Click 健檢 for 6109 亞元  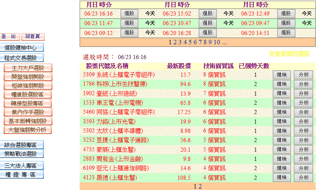(282, 168)
